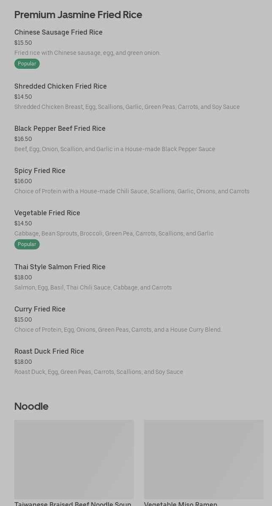Image resolution: width=272 pixels, height=506 pixels.
Task: Select the Vegetable Fried Rice item
Action: (x=47, y=213)
